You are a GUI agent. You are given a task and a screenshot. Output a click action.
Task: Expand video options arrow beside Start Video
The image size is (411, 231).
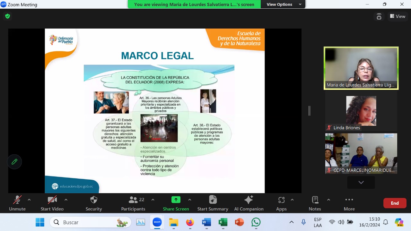click(x=66, y=200)
